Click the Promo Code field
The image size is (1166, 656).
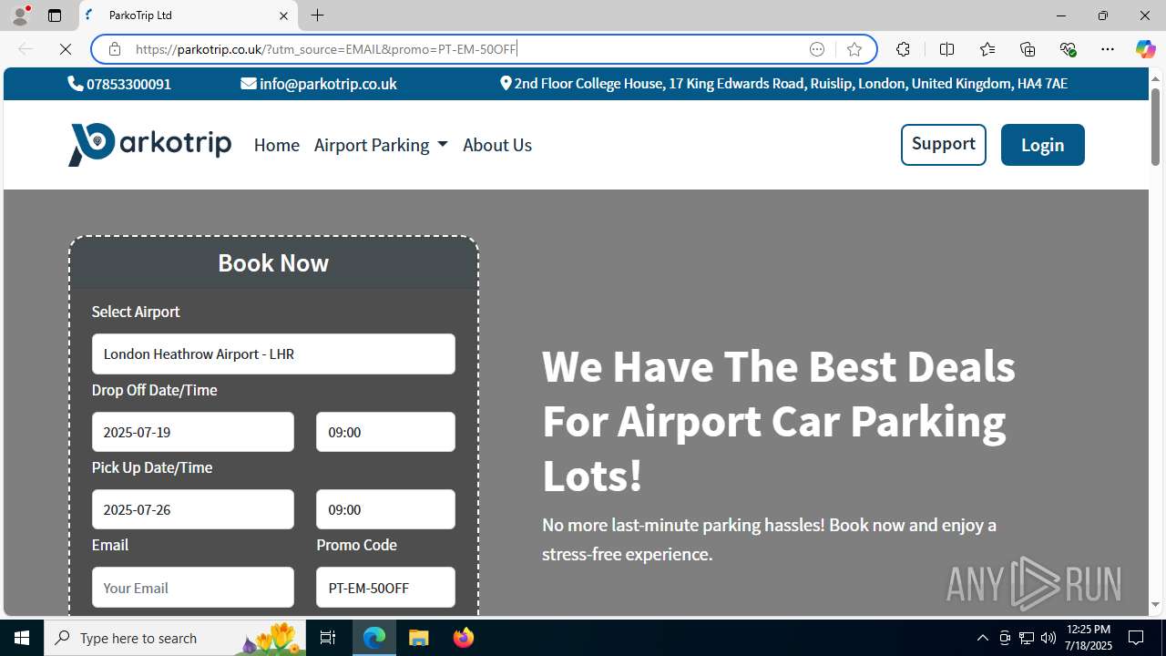[x=385, y=588]
